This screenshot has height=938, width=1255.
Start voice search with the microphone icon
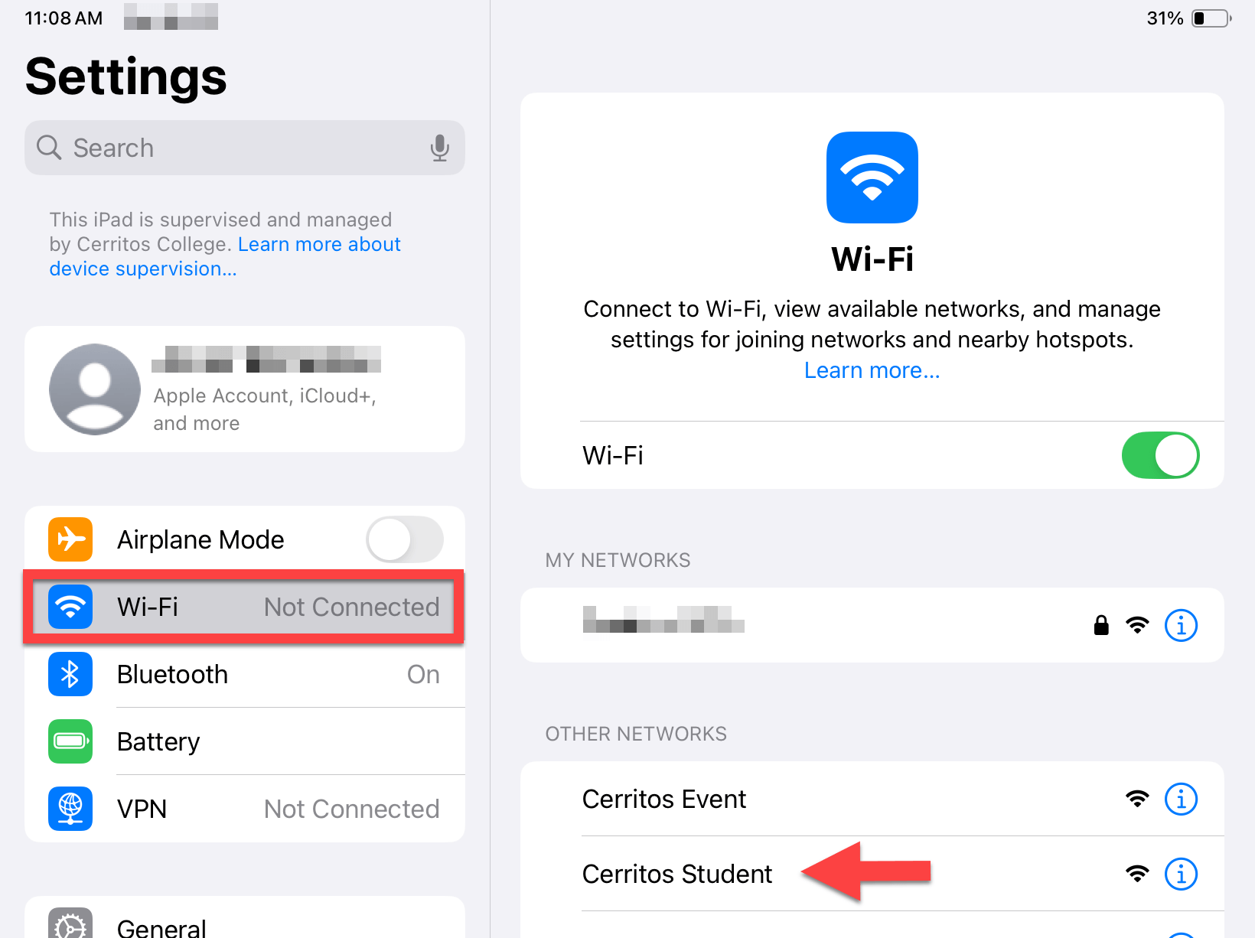pyautogui.click(x=439, y=148)
